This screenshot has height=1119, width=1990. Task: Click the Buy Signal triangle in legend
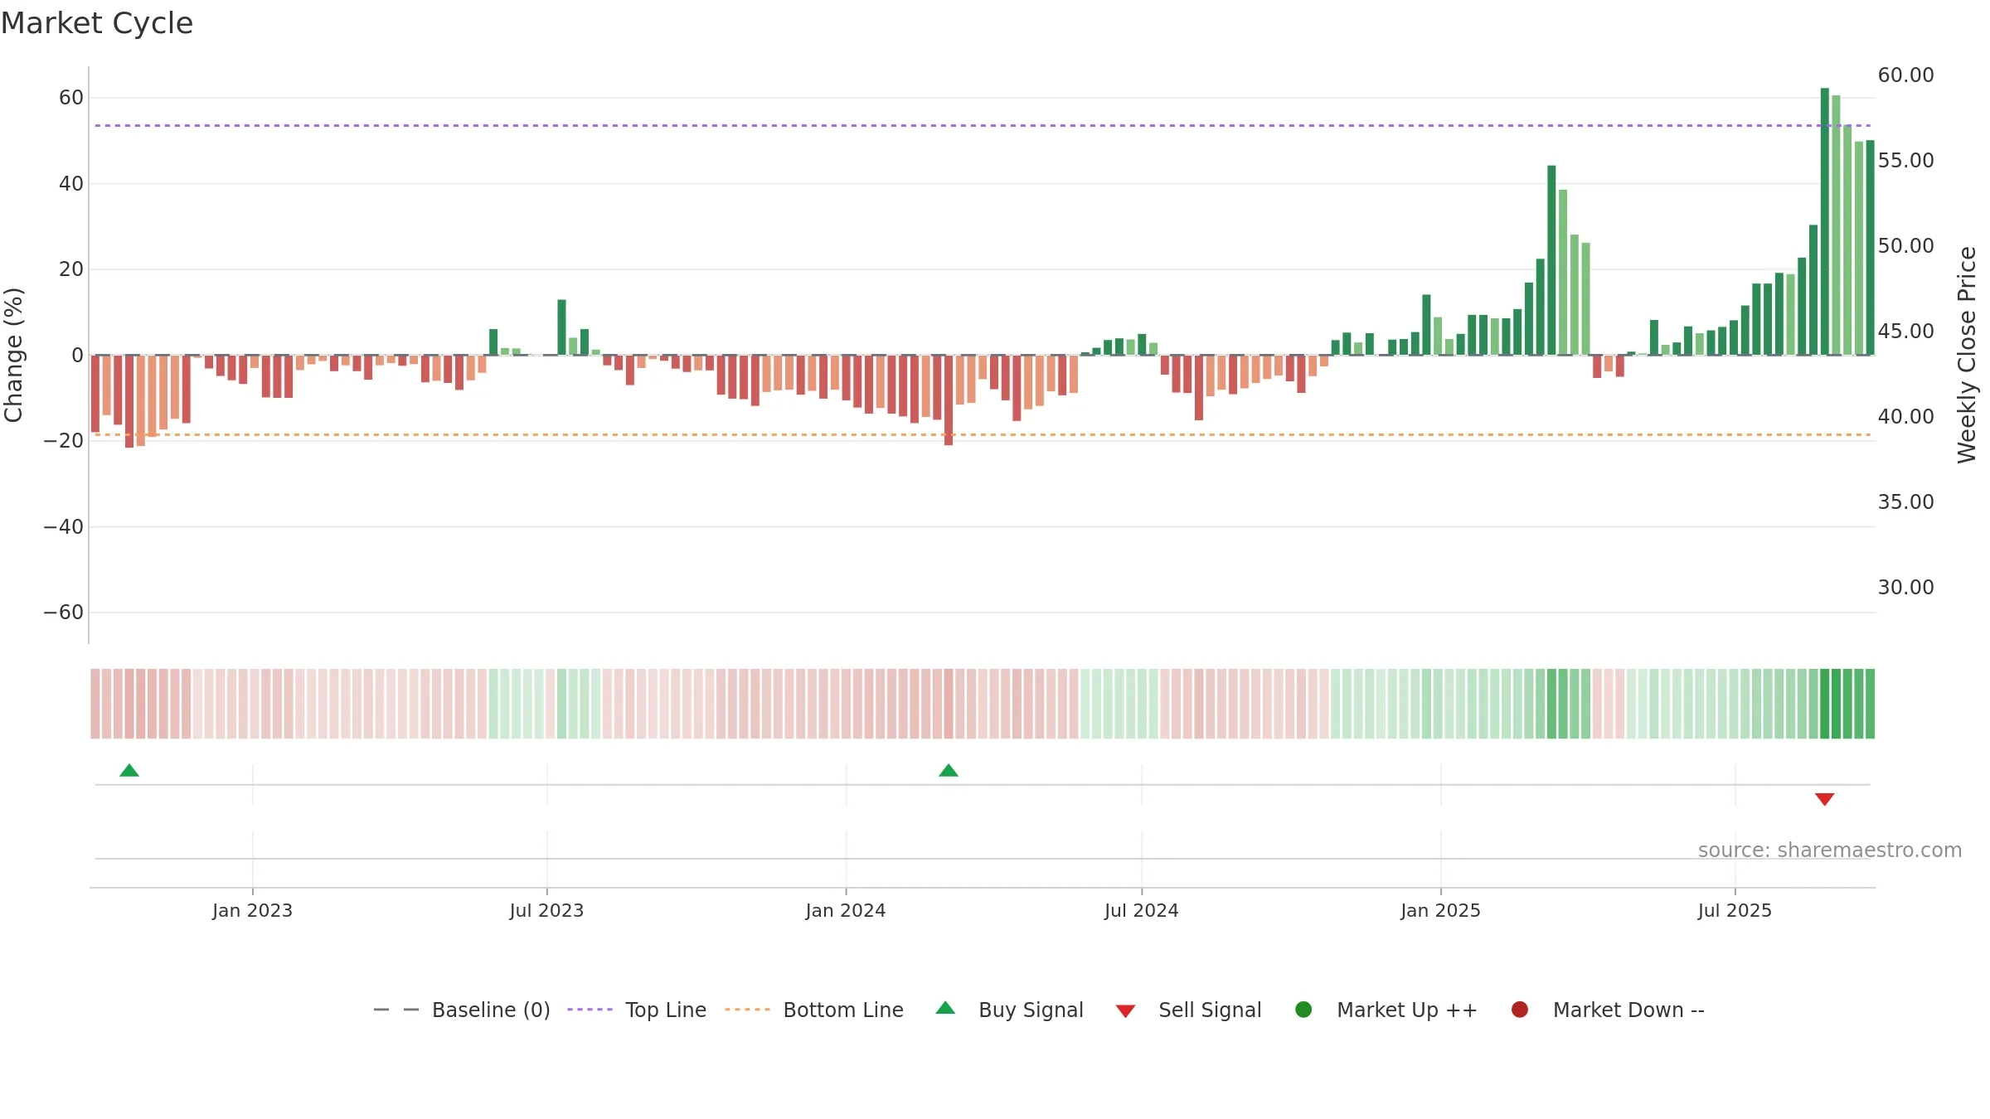tap(945, 1008)
